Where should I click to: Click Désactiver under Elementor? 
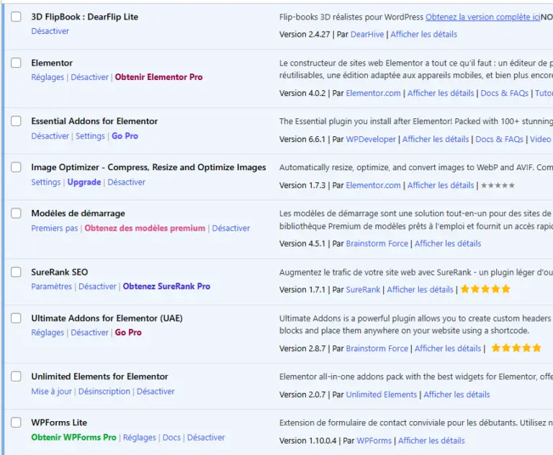pos(89,77)
